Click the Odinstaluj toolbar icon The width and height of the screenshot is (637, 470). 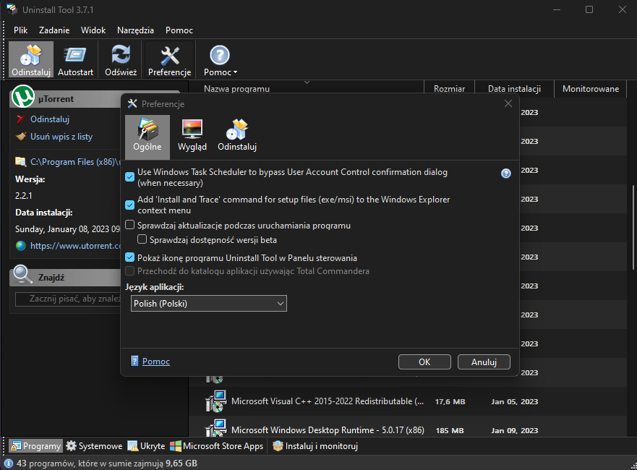[x=31, y=59]
